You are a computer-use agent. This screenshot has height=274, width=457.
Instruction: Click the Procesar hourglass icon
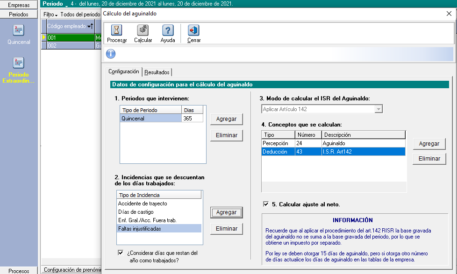click(x=116, y=30)
